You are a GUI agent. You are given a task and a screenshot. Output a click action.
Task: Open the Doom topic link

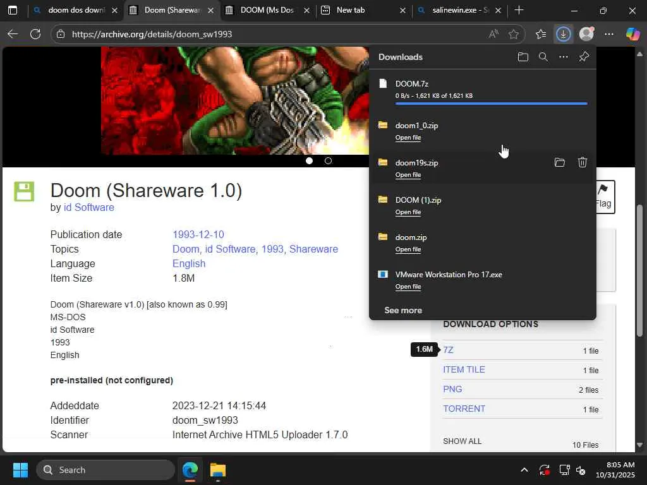186,249
